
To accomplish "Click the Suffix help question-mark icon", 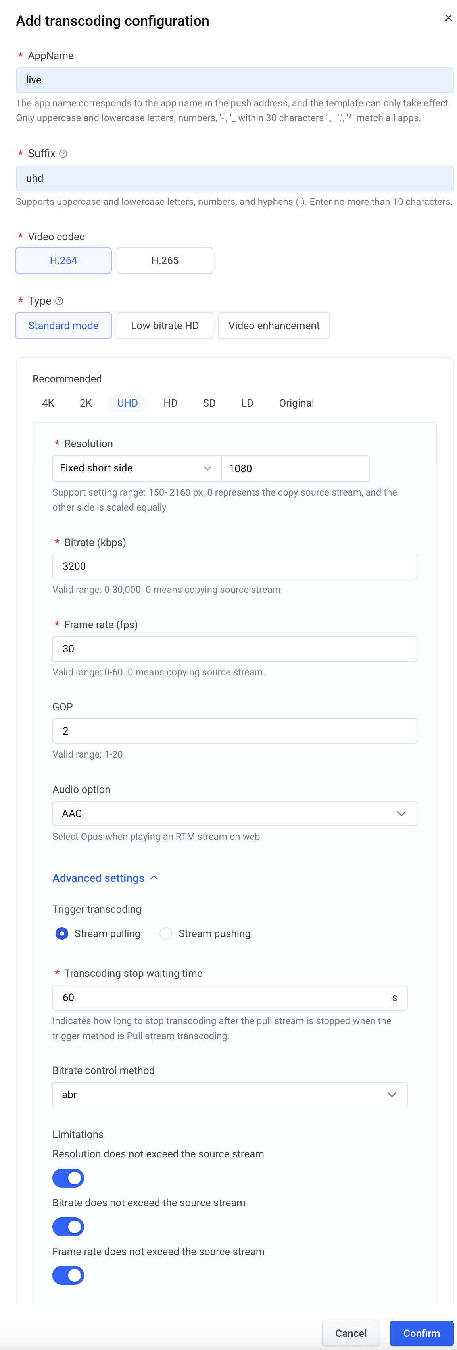I will point(63,154).
